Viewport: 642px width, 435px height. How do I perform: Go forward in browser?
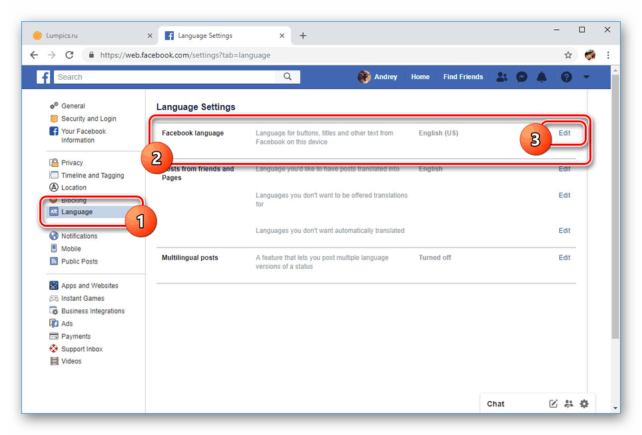[51, 55]
